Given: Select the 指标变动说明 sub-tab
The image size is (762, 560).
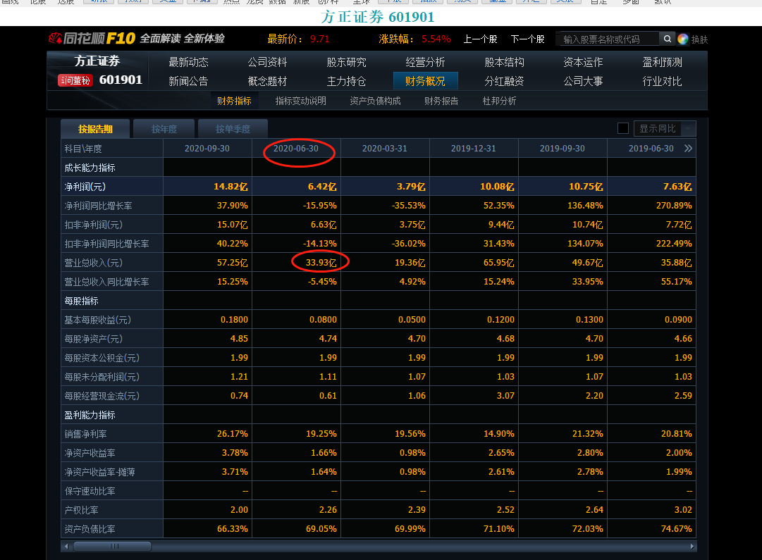Looking at the screenshot, I should (x=301, y=101).
